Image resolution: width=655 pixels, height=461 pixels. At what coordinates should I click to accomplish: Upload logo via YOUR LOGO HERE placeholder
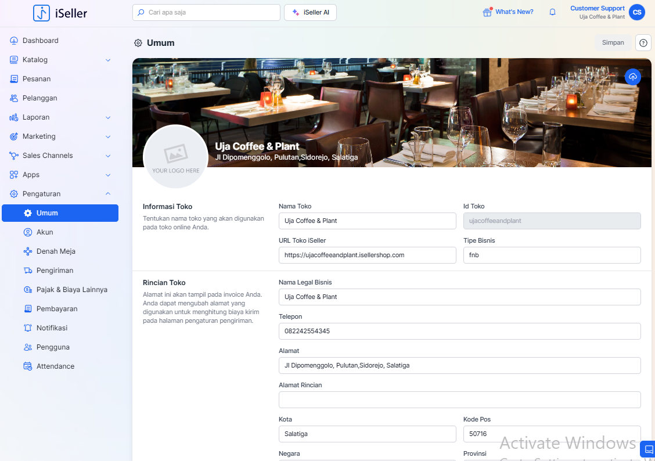coord(175,157)
